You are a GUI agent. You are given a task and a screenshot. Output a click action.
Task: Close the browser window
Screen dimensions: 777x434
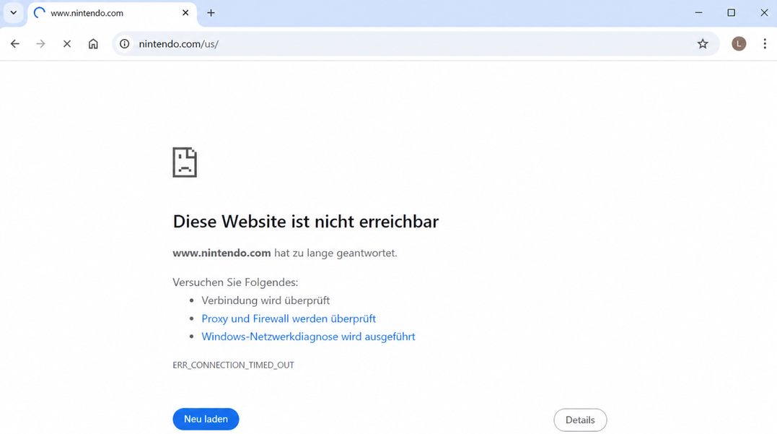point(764,13)
